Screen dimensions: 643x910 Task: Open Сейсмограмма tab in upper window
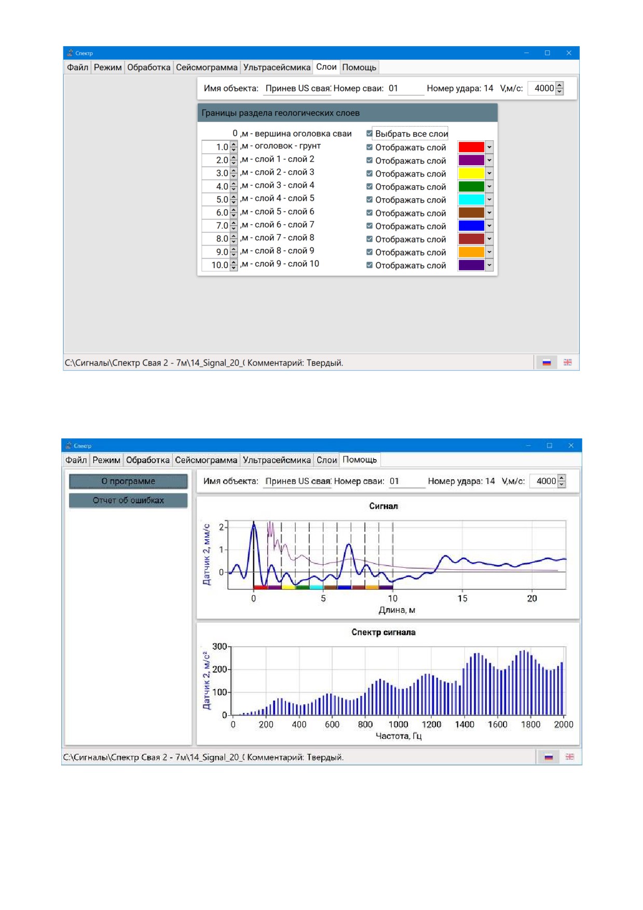[x=207, y=68]
